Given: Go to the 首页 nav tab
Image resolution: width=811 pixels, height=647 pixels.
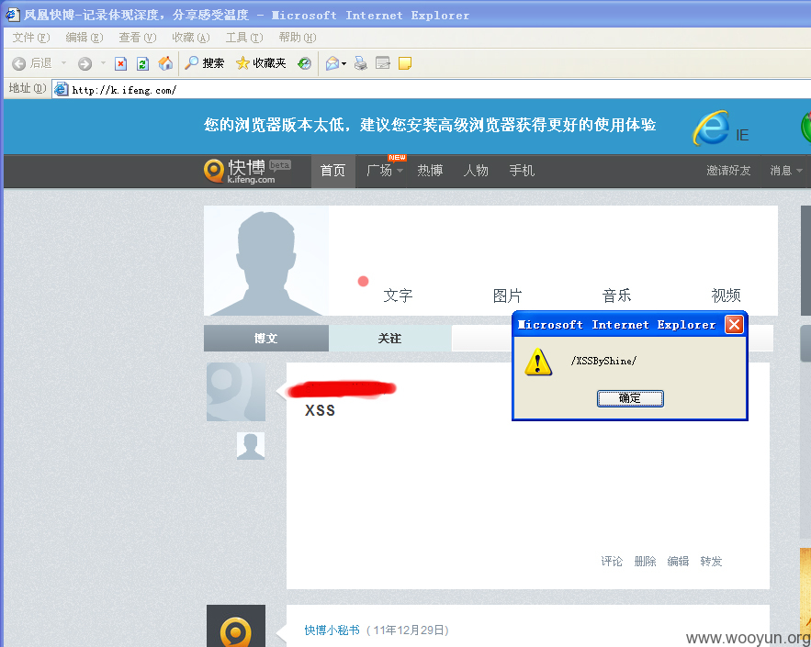Looking at the screenshot, I should click(x=332, y=171).
